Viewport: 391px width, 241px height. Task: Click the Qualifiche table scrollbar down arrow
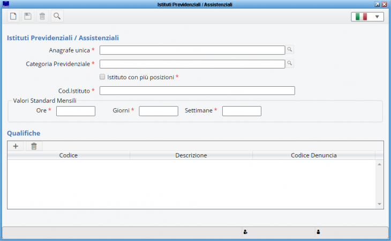(379, 204)
